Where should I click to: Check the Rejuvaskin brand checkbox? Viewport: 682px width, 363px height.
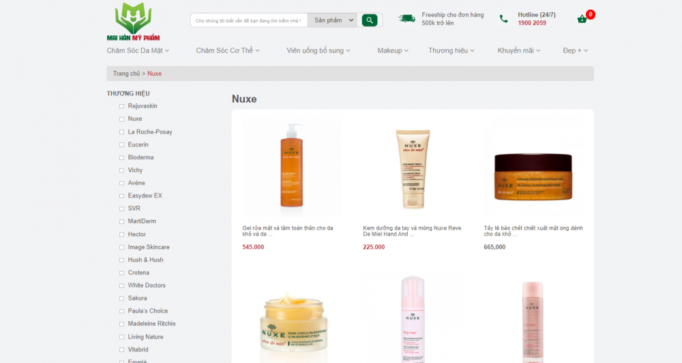coord(122,106)
